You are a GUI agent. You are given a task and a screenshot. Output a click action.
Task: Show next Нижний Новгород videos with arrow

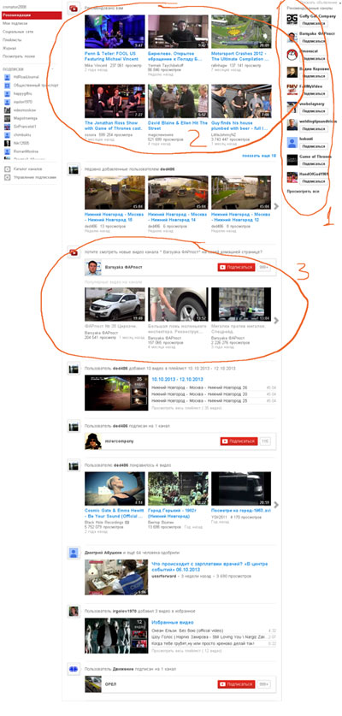tap(275, 206)
